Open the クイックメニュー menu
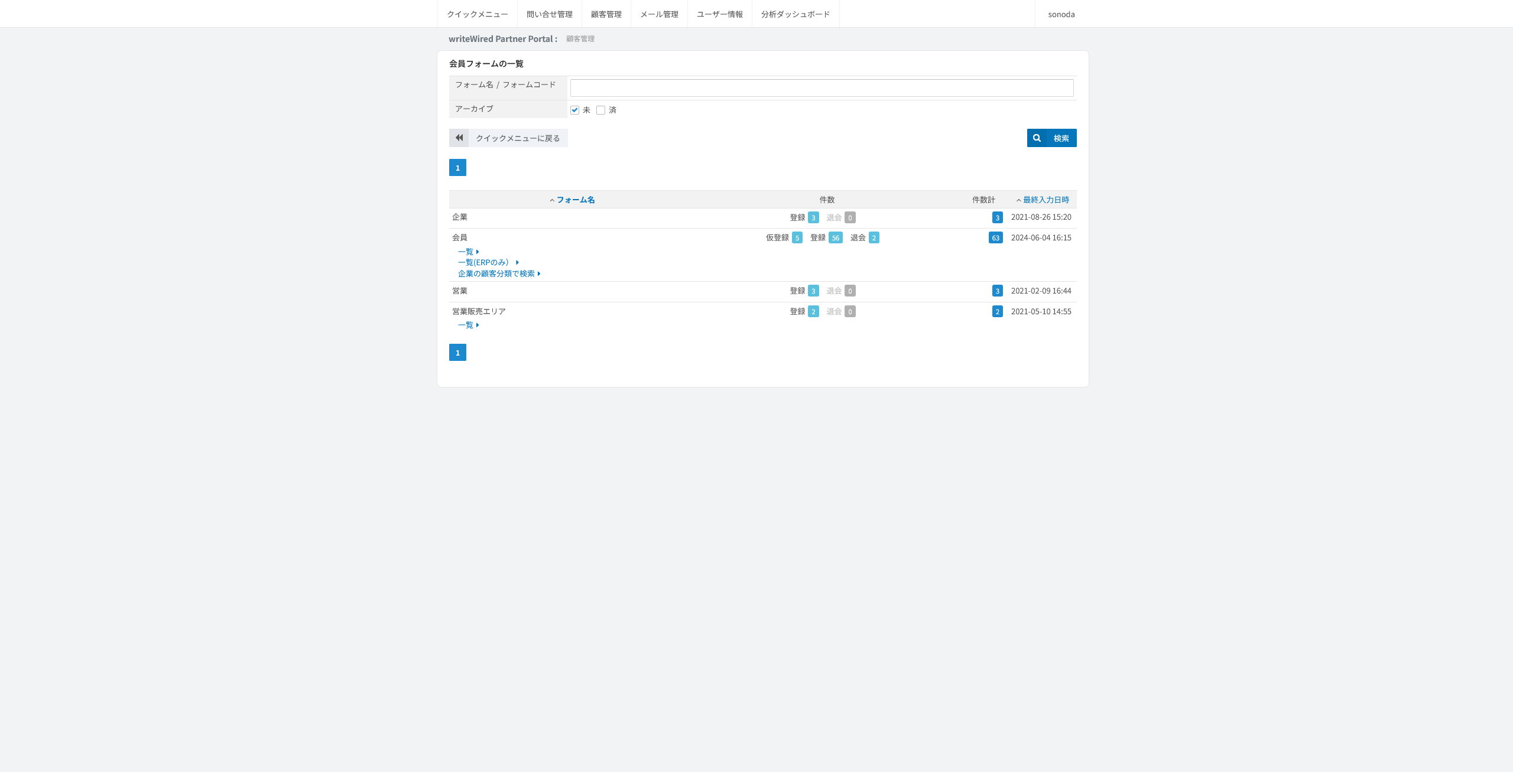This screenshot has width=1513, height=772. [477, 14]
